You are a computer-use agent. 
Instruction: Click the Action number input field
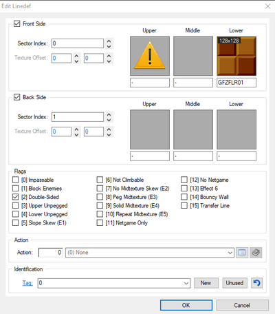pyautogui.click(x=50, y=253)
